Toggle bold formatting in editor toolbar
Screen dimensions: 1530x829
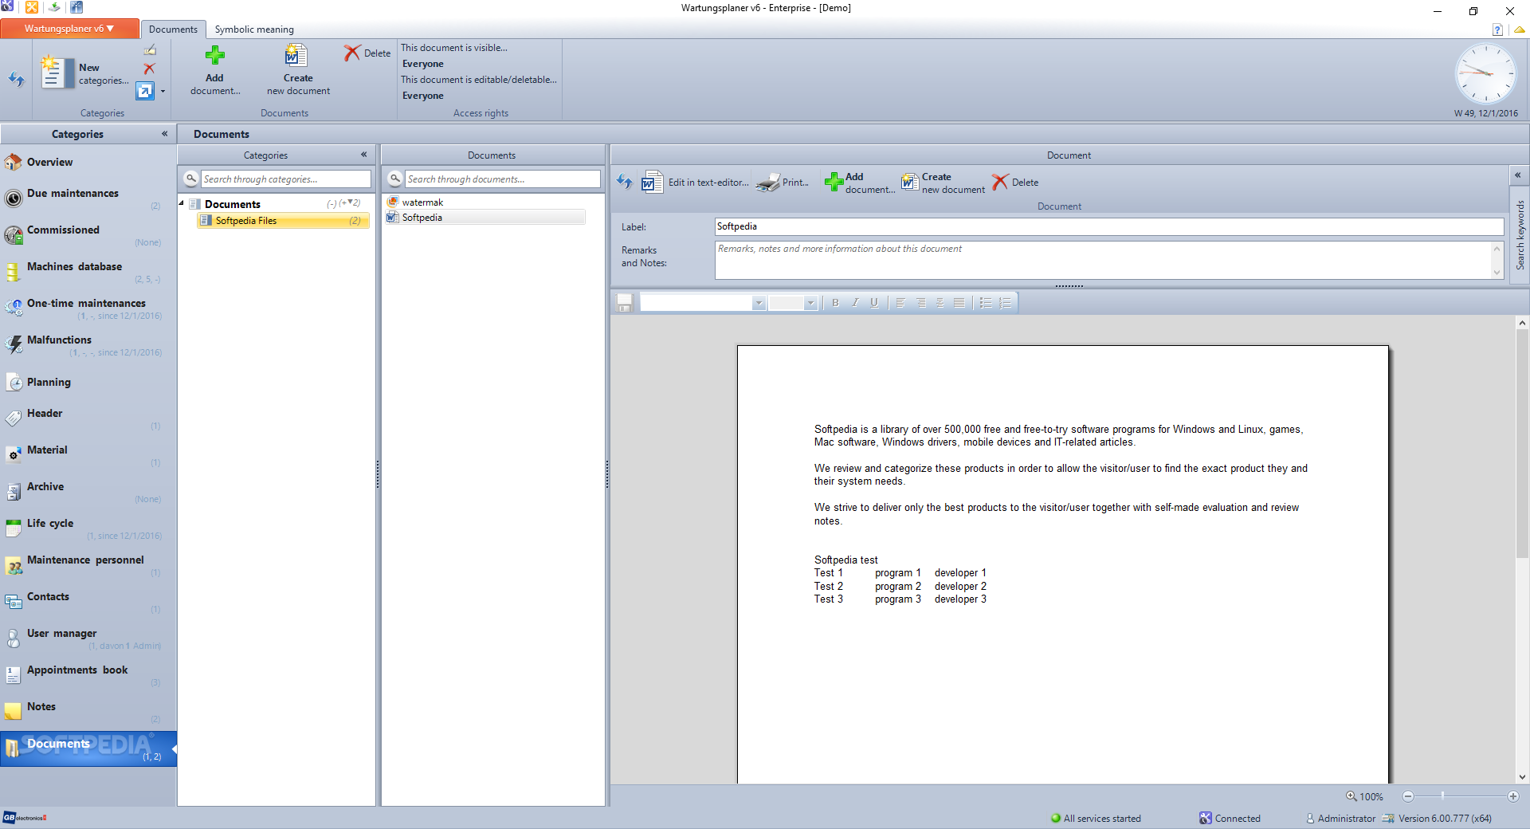[x=835, y=303]
